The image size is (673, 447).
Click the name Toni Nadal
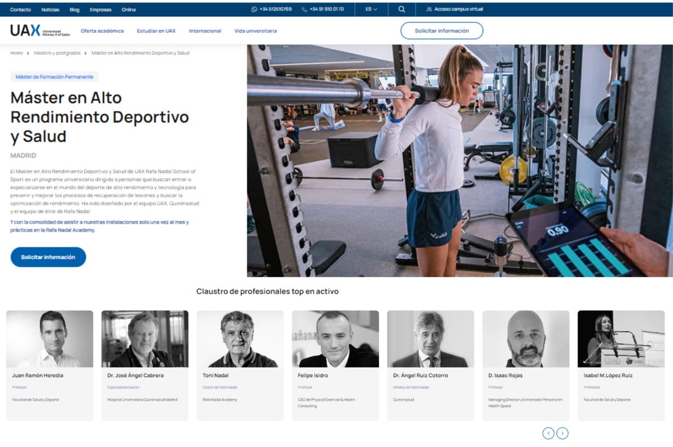pos(215,375)
